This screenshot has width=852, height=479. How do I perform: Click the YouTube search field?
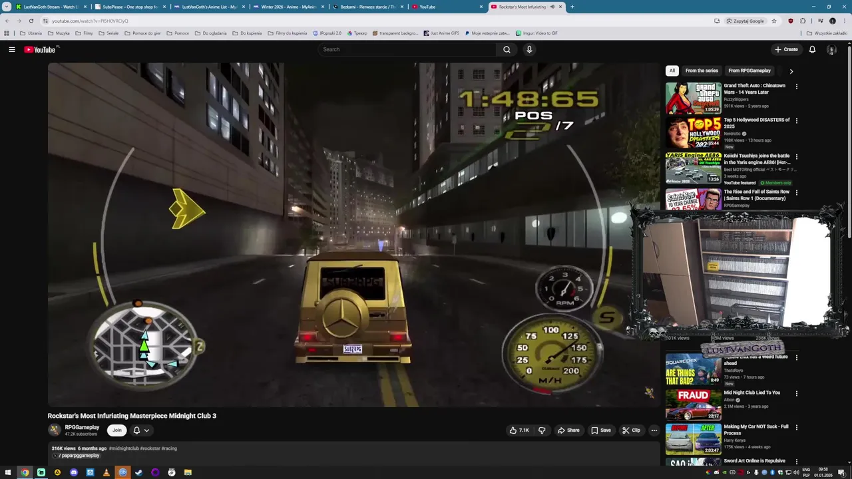point(407,49)
